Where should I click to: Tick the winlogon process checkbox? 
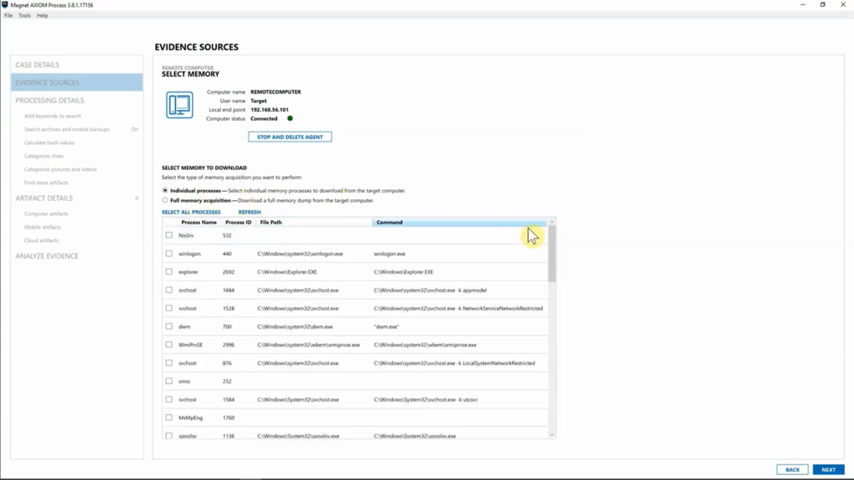[168, 253]
